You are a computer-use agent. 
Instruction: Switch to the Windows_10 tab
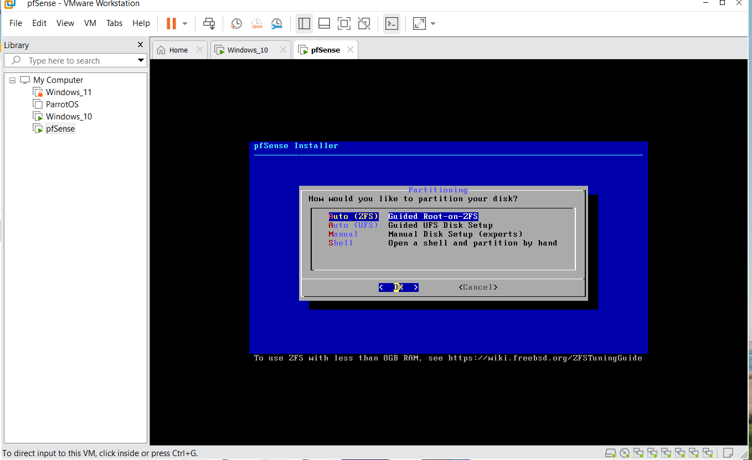point(248,50)
